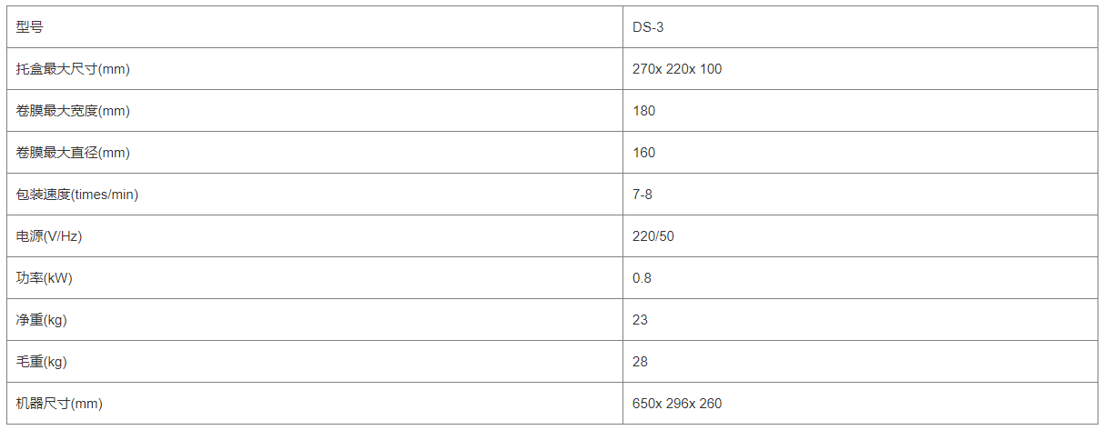This screenshot has width=1103, height=430.
Task: Select the 650x 296x 260 value
Action: coord(677,404)
